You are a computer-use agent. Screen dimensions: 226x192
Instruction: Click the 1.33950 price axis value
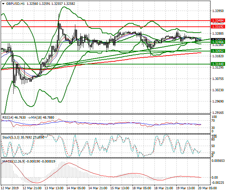[x=218, y=11]
